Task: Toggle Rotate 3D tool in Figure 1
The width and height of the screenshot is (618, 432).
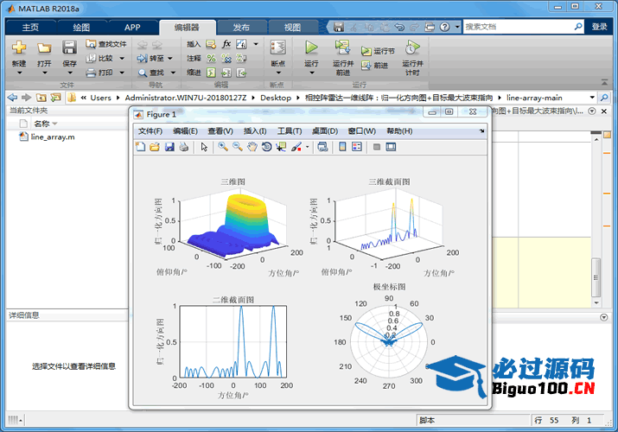Action: (x=267, y=147)
